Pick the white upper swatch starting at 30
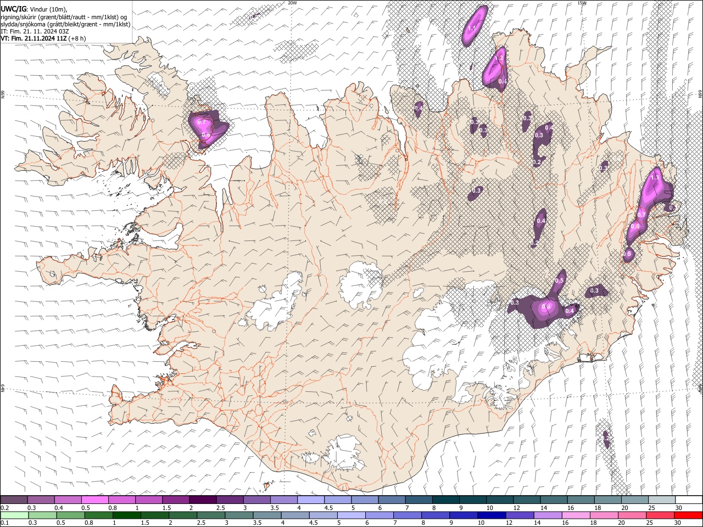The width and height of the screenshot is (703, 527). [x=688, y=500]
